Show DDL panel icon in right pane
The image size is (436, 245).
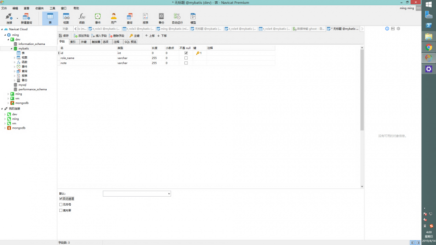click(393, 29)
